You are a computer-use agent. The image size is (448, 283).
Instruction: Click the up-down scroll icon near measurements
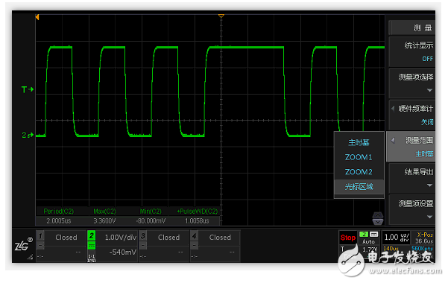coord(378,218)
